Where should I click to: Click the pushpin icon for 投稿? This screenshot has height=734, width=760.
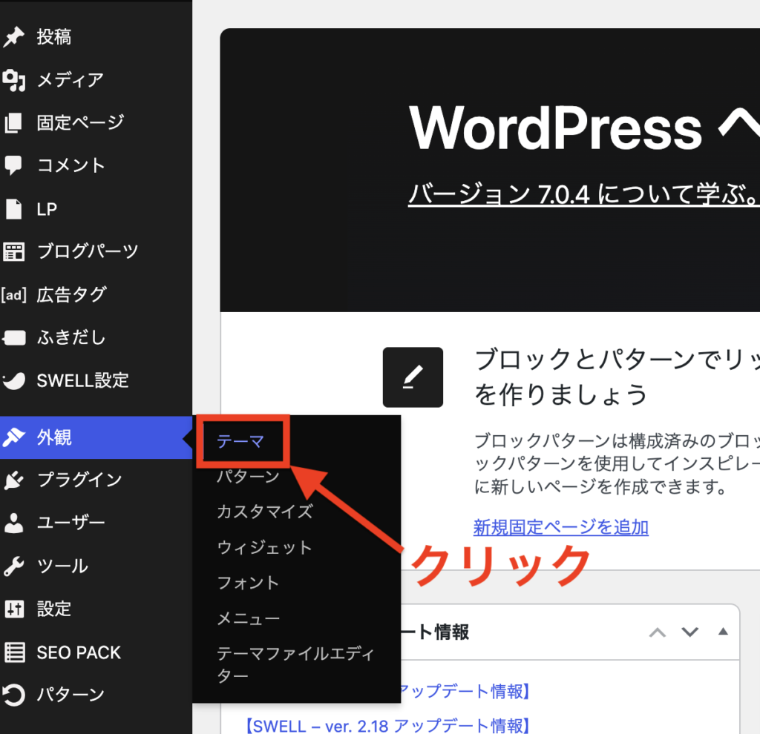pyautogui.click(x=13, y=37)
